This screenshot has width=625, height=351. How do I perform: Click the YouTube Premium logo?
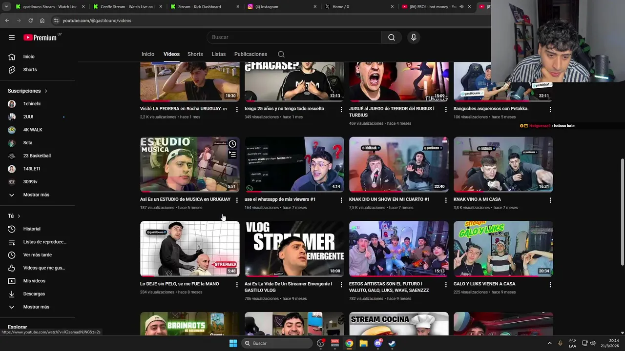coord(40,38)
